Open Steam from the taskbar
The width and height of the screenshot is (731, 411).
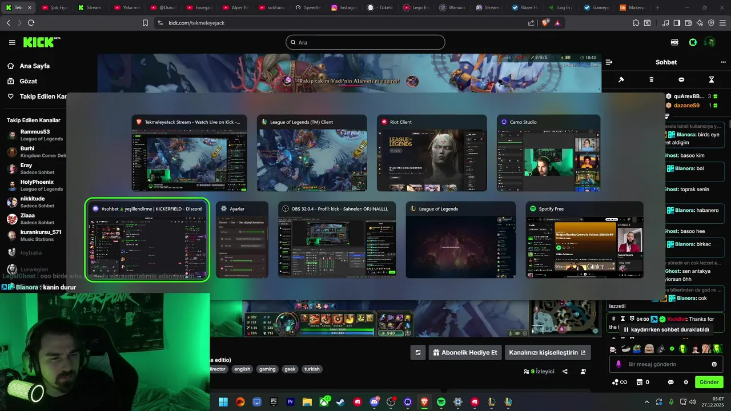pyautogui.click(x=341, y=402)
